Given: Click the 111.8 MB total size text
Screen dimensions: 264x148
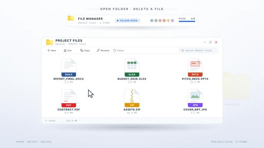Looking at the screenshot, I should pyautogui.click(x=72, y=120).
